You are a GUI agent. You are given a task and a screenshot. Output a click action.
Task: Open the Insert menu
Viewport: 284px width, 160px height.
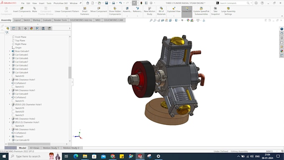(42, 3)
